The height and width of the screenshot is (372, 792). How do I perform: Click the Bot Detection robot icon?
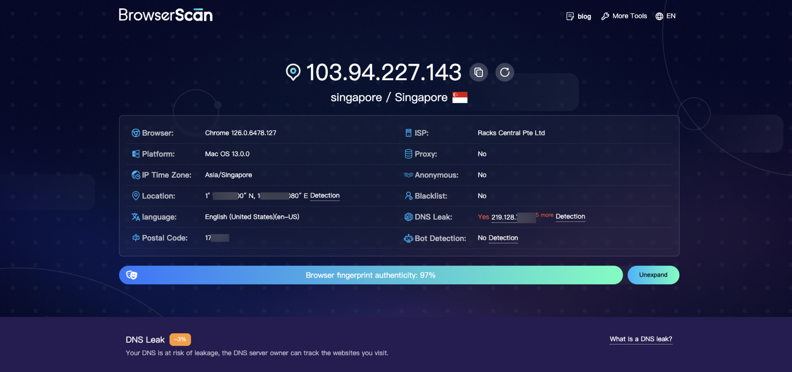click(409, 238)
